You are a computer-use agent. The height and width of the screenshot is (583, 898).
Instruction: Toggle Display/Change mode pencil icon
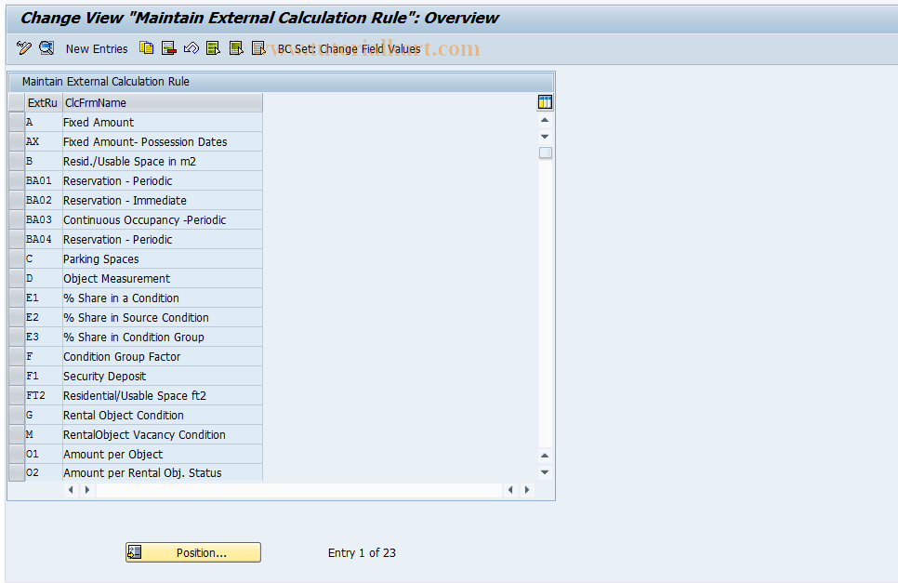pos(23,48)
